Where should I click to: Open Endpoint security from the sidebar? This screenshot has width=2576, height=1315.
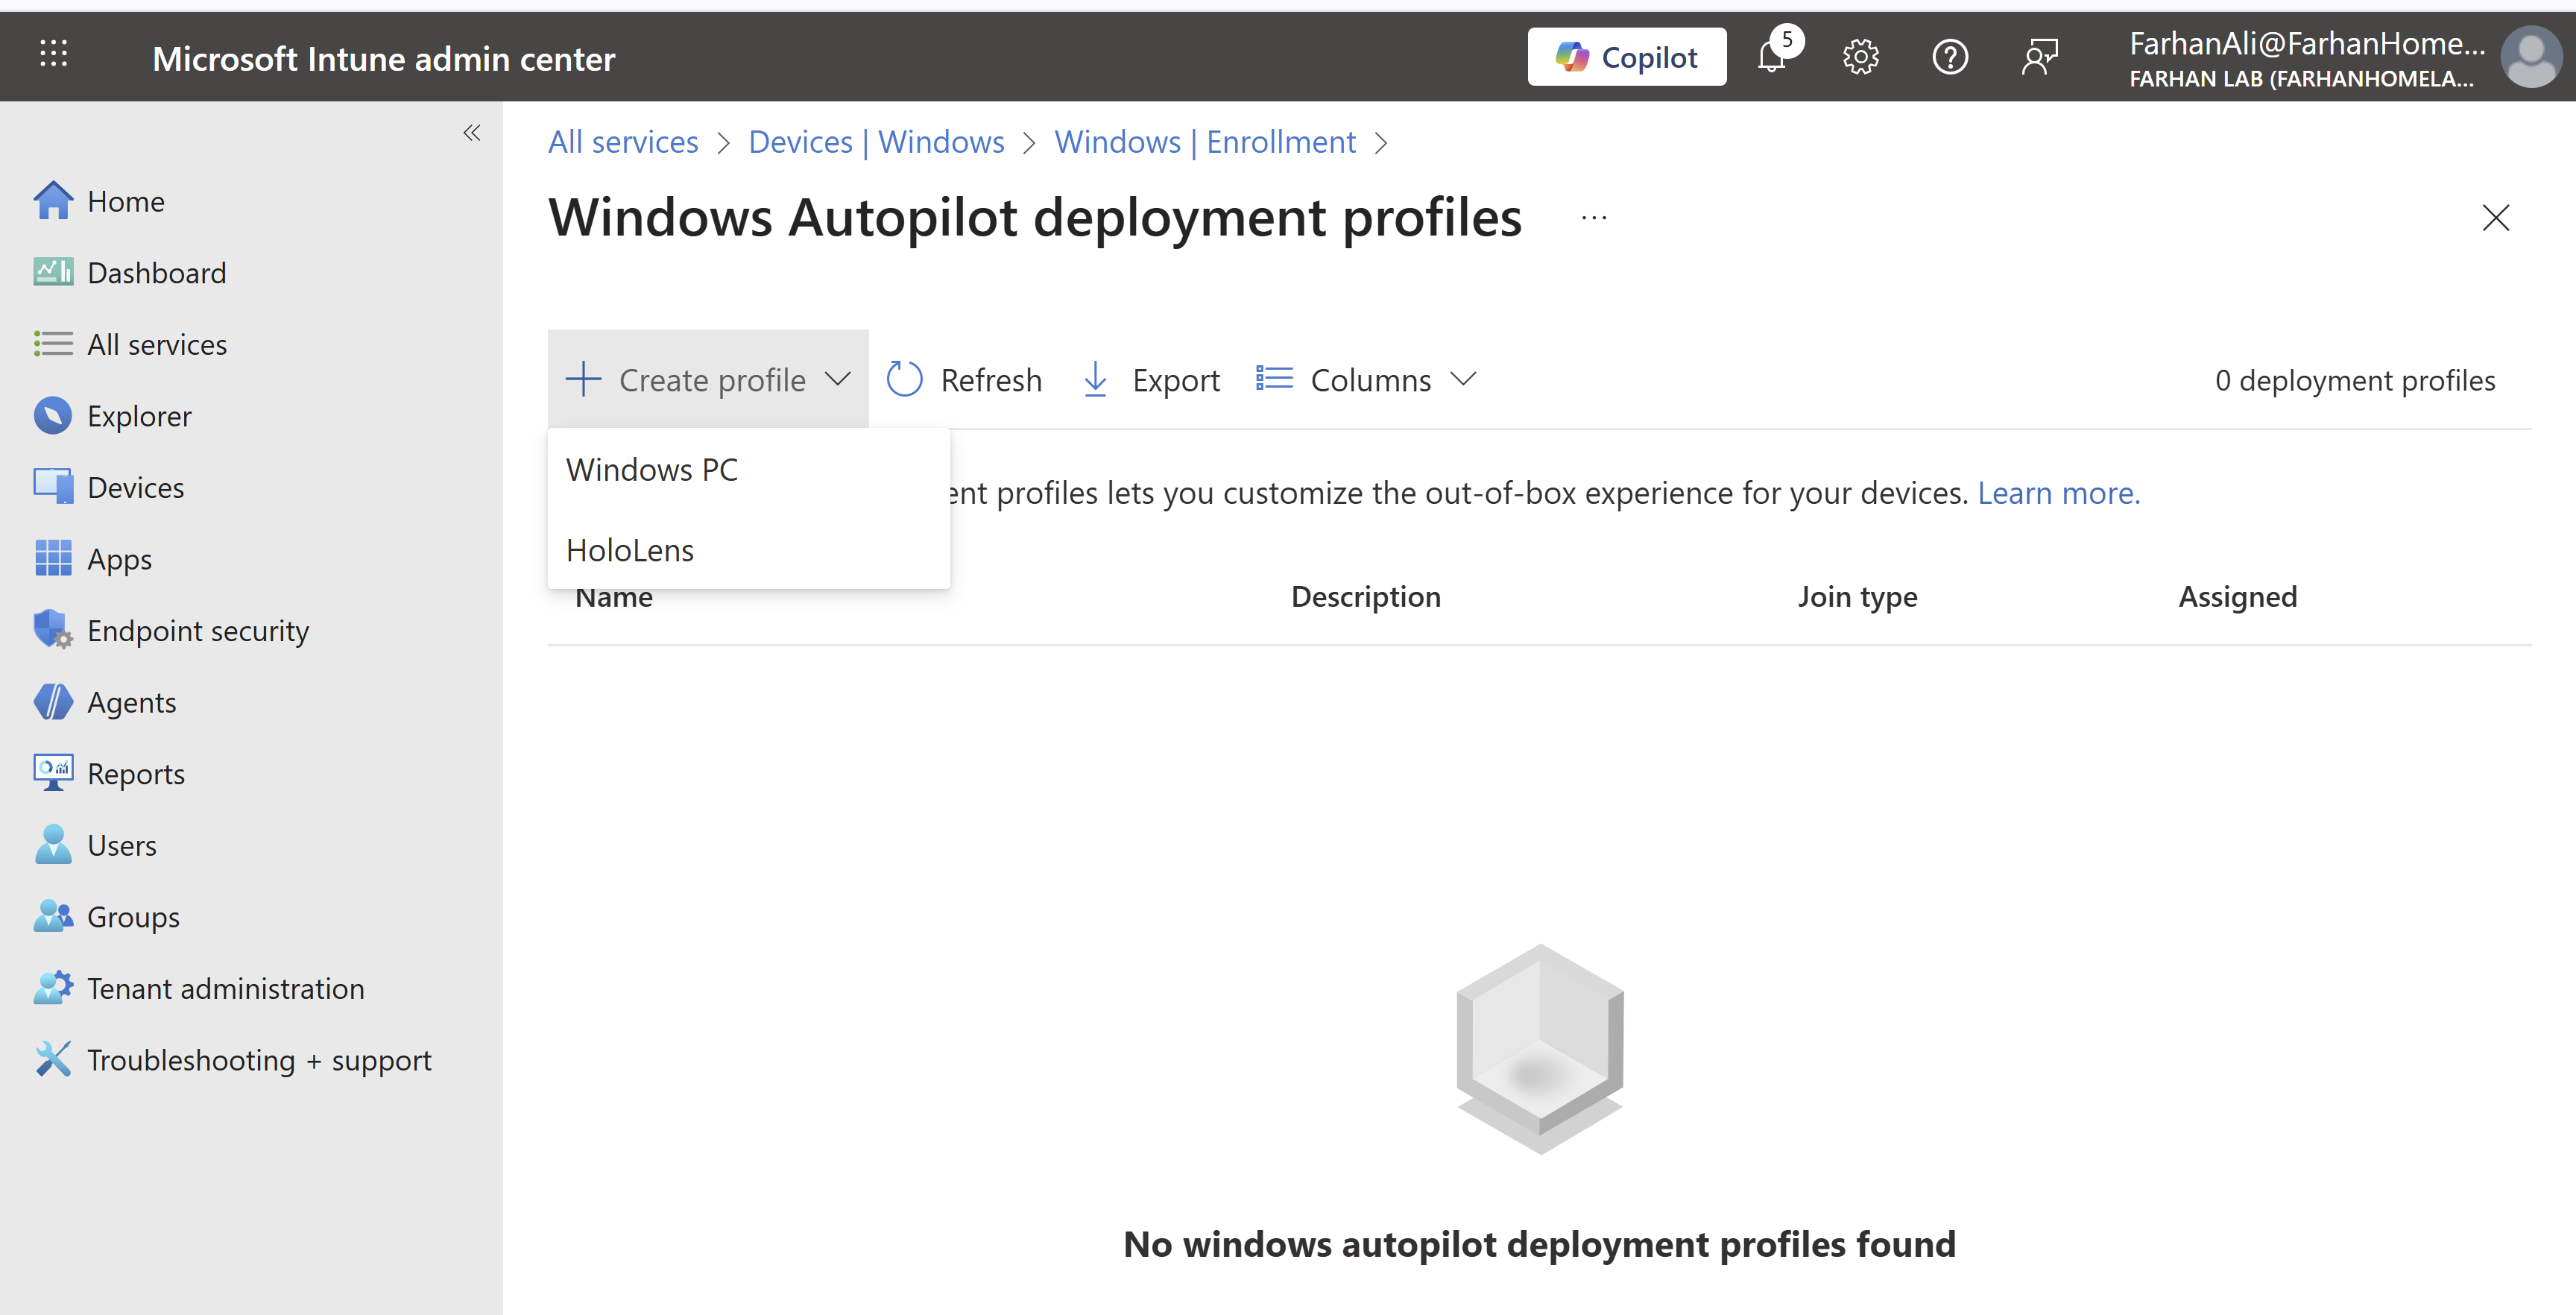pyautogui.click(x=198, y=631)
